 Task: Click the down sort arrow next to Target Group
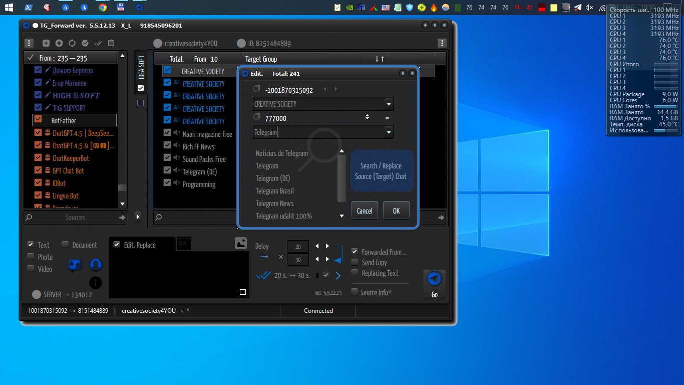click(x=376, y=58)
